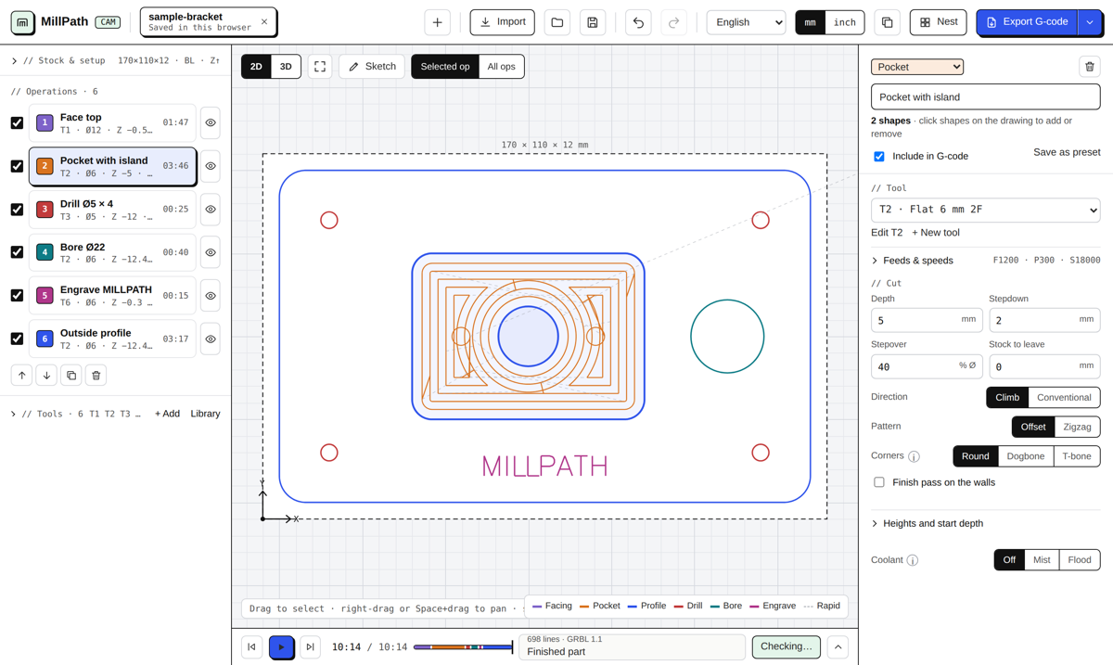
Task: Delete the current operation with trash icon in right panel
Action: tap(1090, 67)
